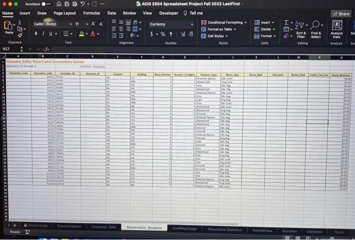Click the Share button

coord(341,14)
